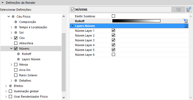Enable Emitir Sombras checkbox
The height and width of the screenshot is (100, 193).
coord(113,16)
